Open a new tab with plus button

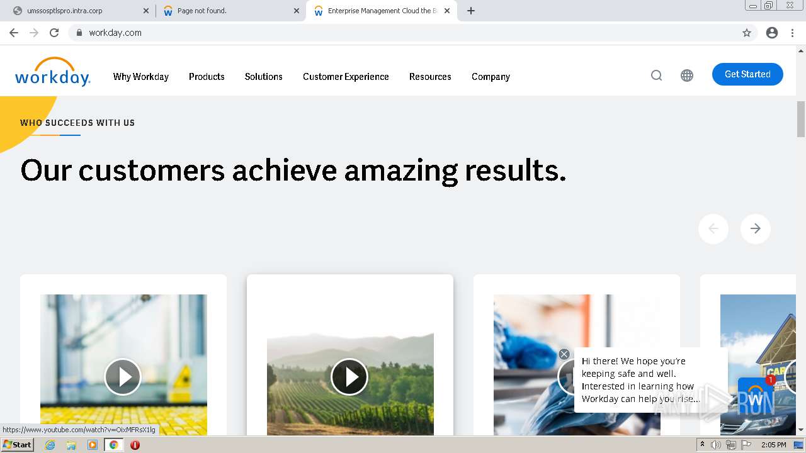coord(471,11)
